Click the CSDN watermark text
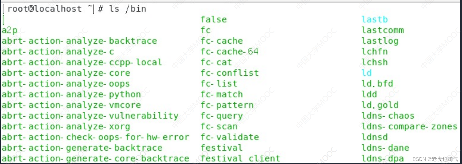The height and width of the screenshot is (164, 462). (x=435, y=159)
